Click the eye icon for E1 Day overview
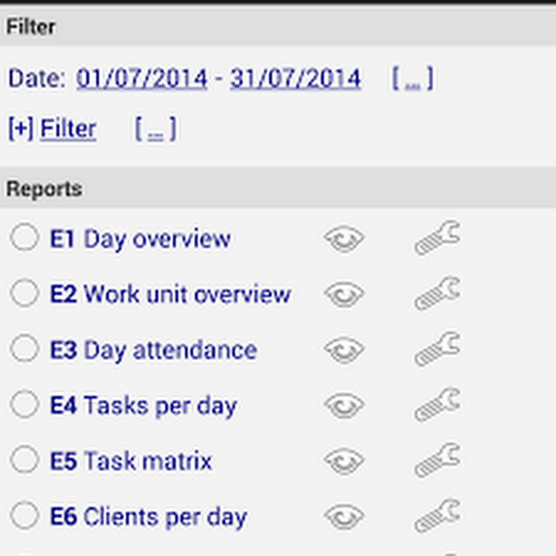 [x=344, y=240]
